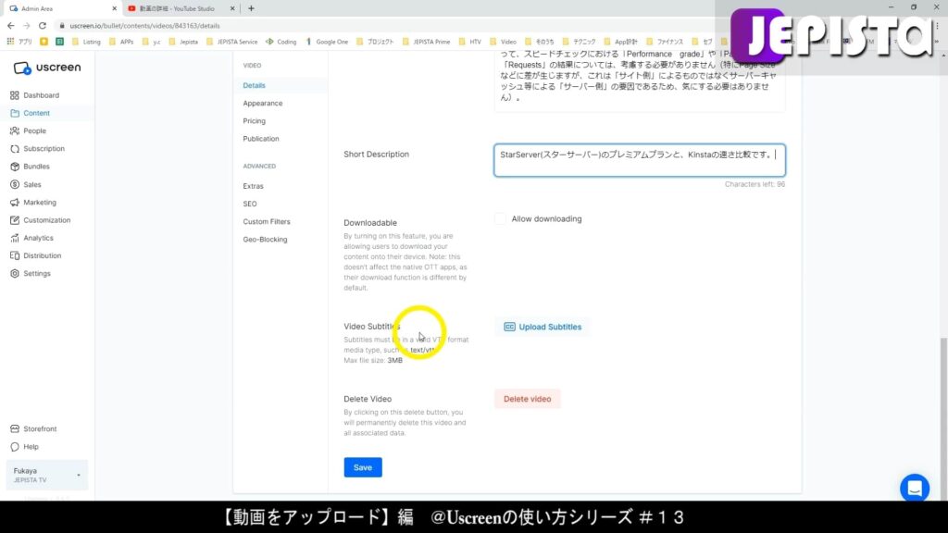Click the blue Save button

[x=363, y=467]
